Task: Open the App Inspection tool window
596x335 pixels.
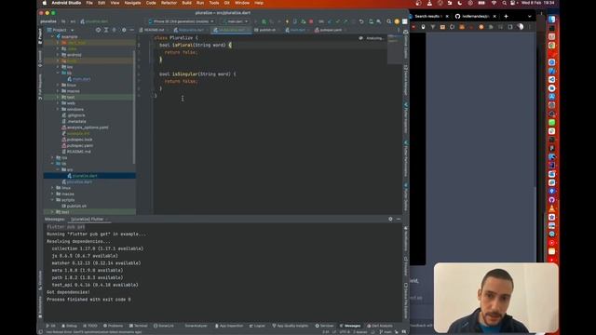Action: coord(229,326)
